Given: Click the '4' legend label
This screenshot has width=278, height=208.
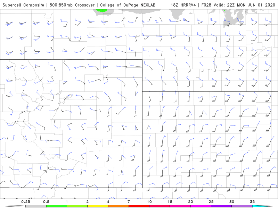Looking at the screenshot, I should [108, 202].
